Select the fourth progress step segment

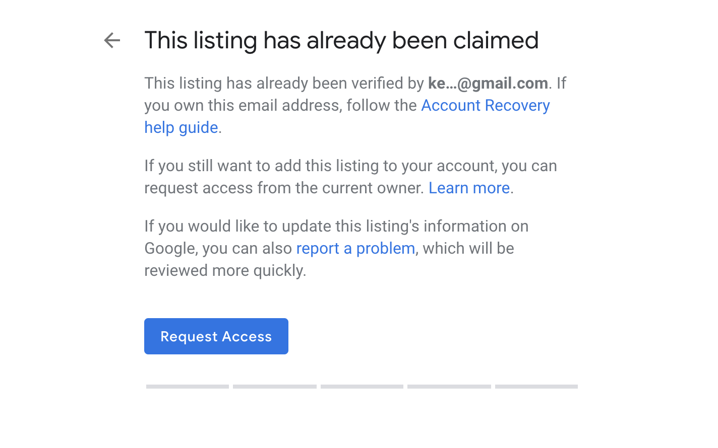pos(449,387)
